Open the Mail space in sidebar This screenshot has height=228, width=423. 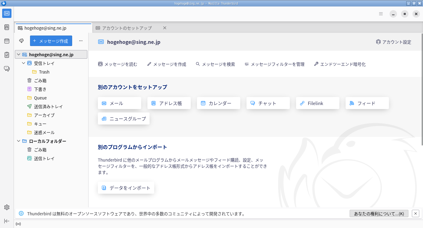(x=7, y=13)
